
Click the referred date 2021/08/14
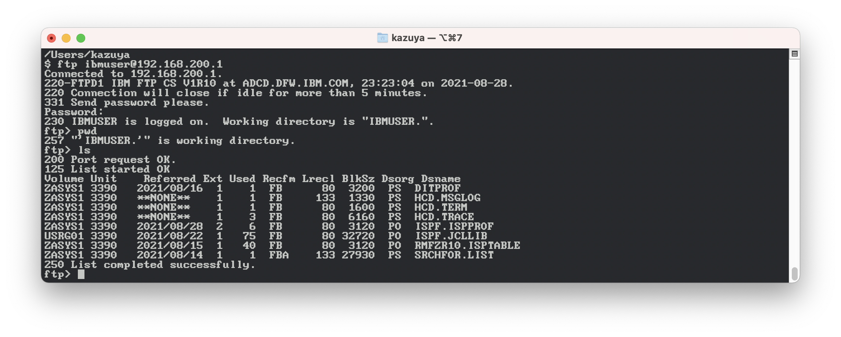[x=170, y=255]
